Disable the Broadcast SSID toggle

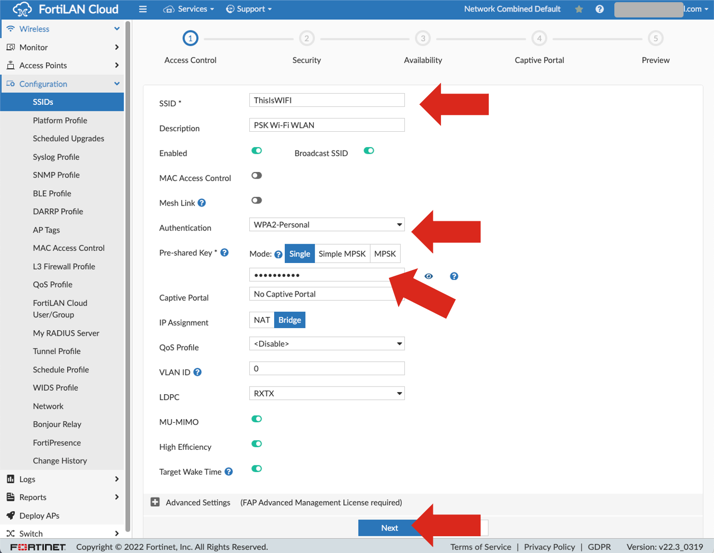click(x=369, y=151)
